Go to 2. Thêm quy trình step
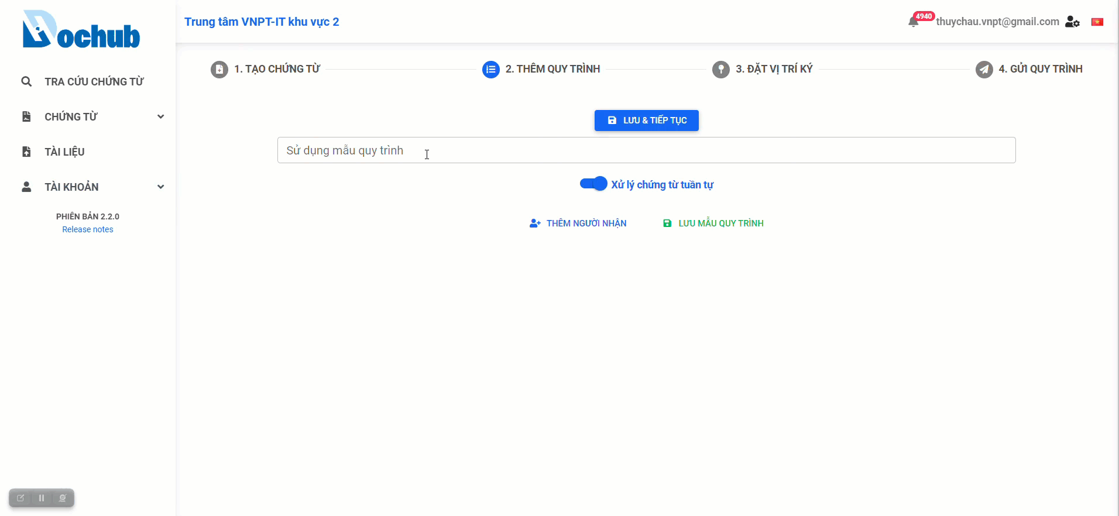Viewport: 1119px width, 516px height. point(552,69)
